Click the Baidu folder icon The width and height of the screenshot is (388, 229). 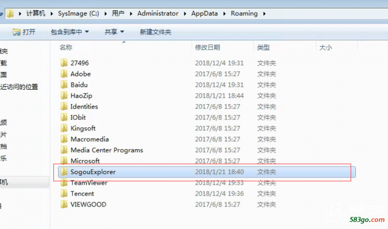click(64, 85)
